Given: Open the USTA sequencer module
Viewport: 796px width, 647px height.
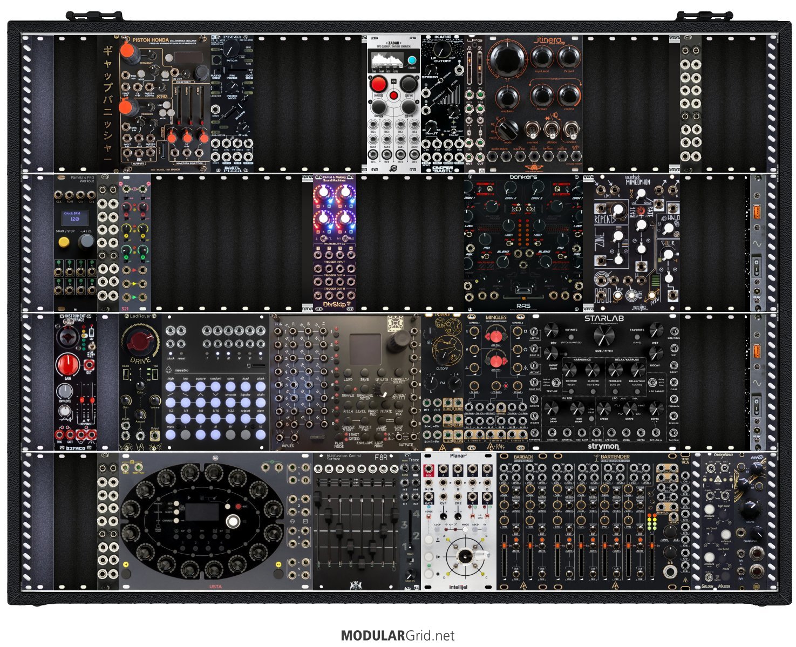Looking at the screenshot, I should pyautogui.click(x=216, y=521).
